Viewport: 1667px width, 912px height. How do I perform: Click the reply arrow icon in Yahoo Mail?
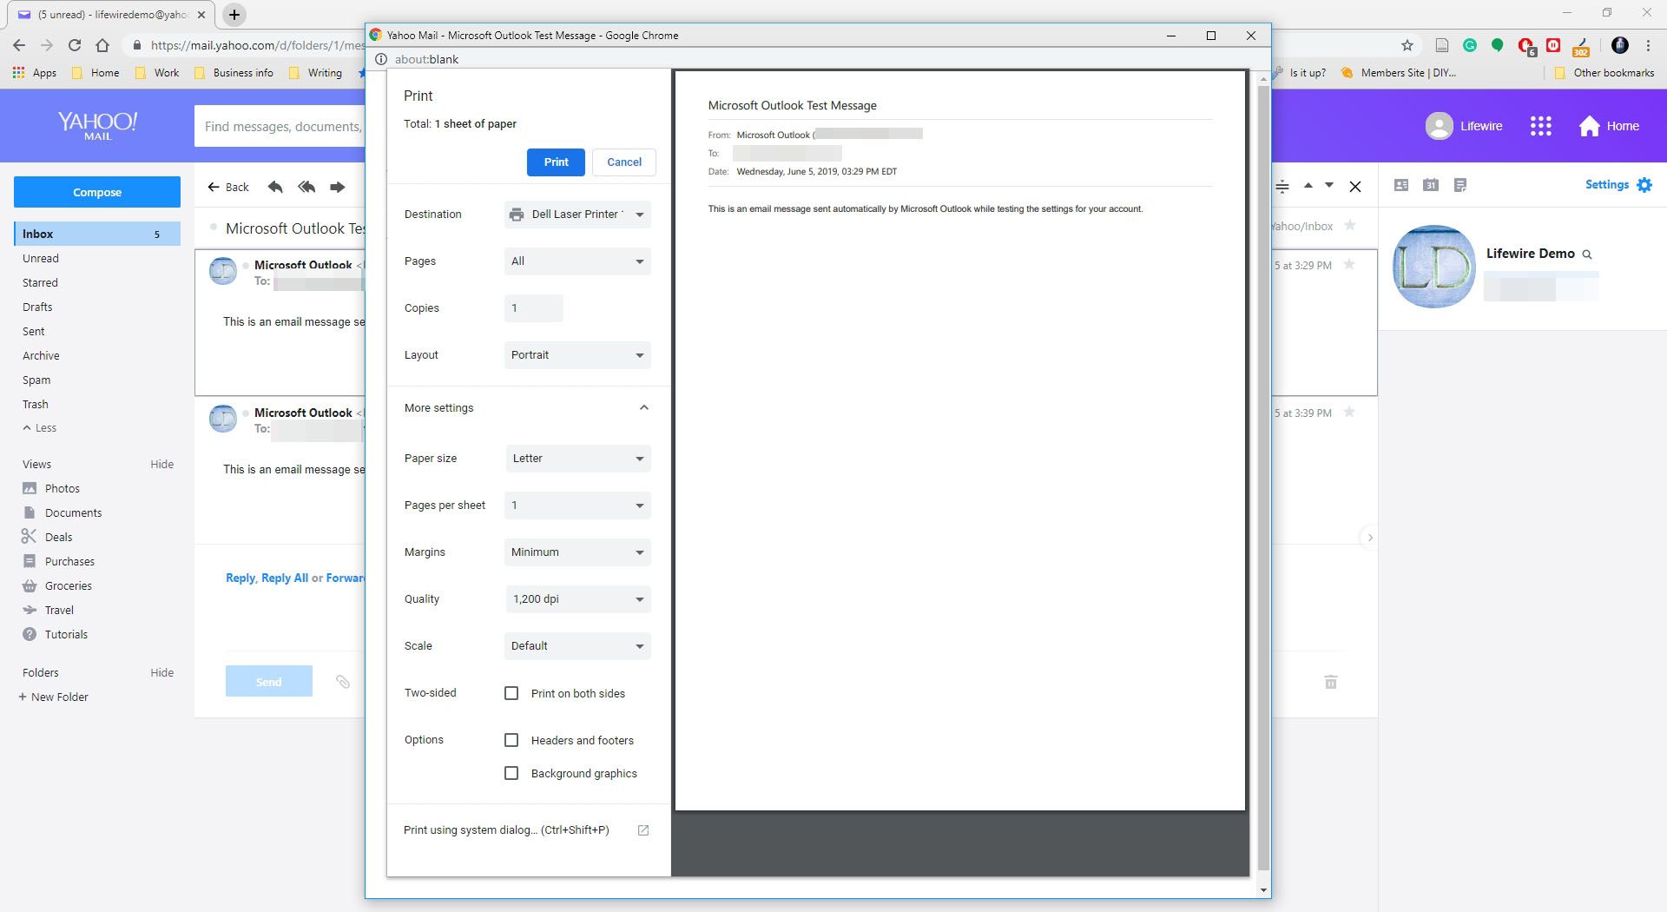pyautogui.click(x=275, y=187)
